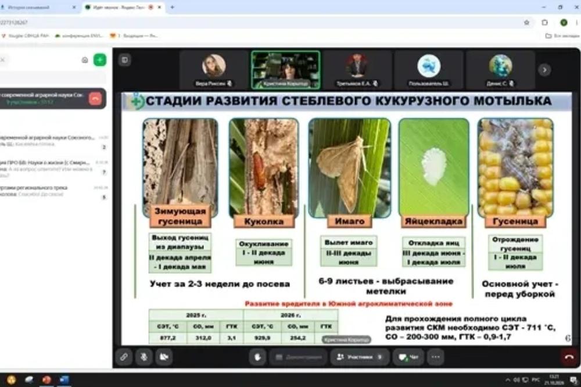This screenshot has height=387, width=581.
Task: Open the конференция bookmark
Action: pyautogui.click(x=79, y=36)
